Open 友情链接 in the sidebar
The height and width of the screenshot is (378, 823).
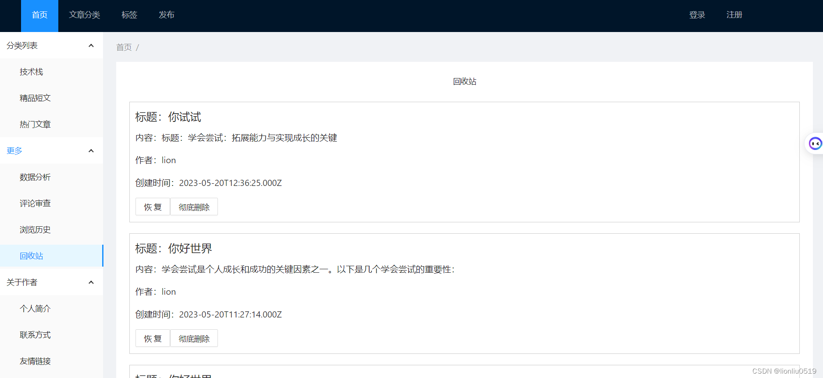point(51,361)
